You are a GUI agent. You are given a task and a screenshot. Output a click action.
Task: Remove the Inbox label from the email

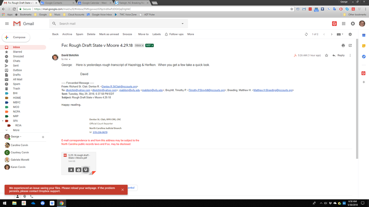pyautogui.click(x=143, y=46)
